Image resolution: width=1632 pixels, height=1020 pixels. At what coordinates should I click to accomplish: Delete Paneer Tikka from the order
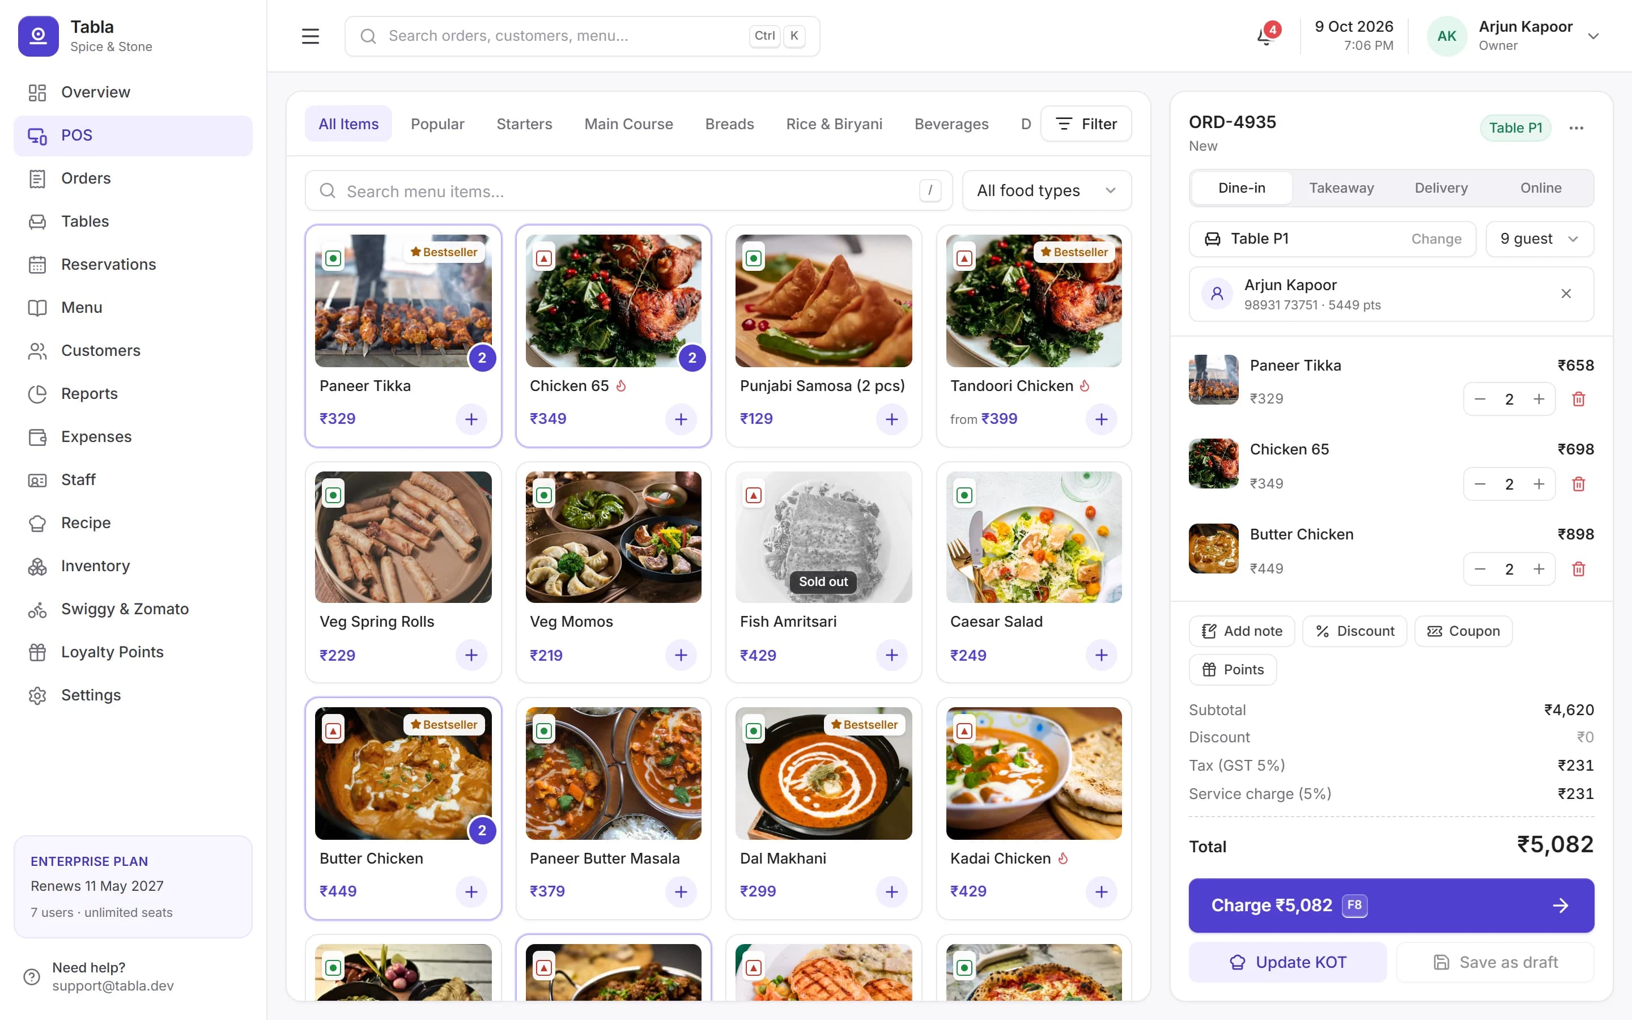[1579, 399]
